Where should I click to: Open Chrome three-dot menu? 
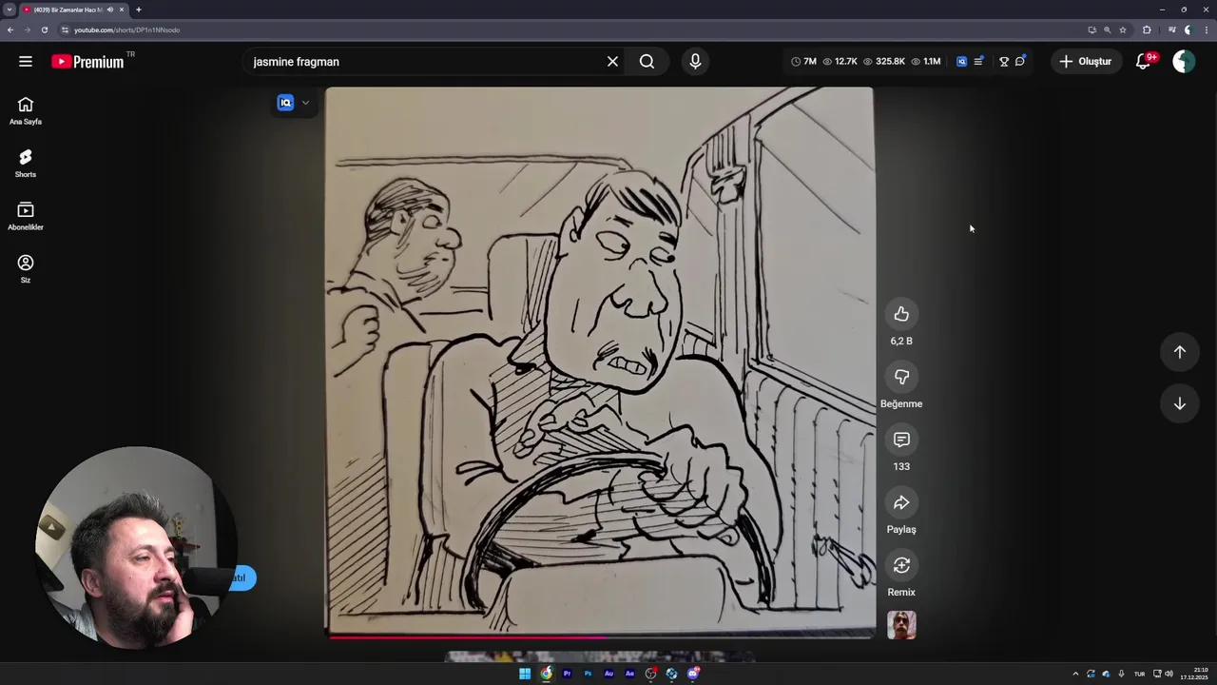tap(1206, 29)
